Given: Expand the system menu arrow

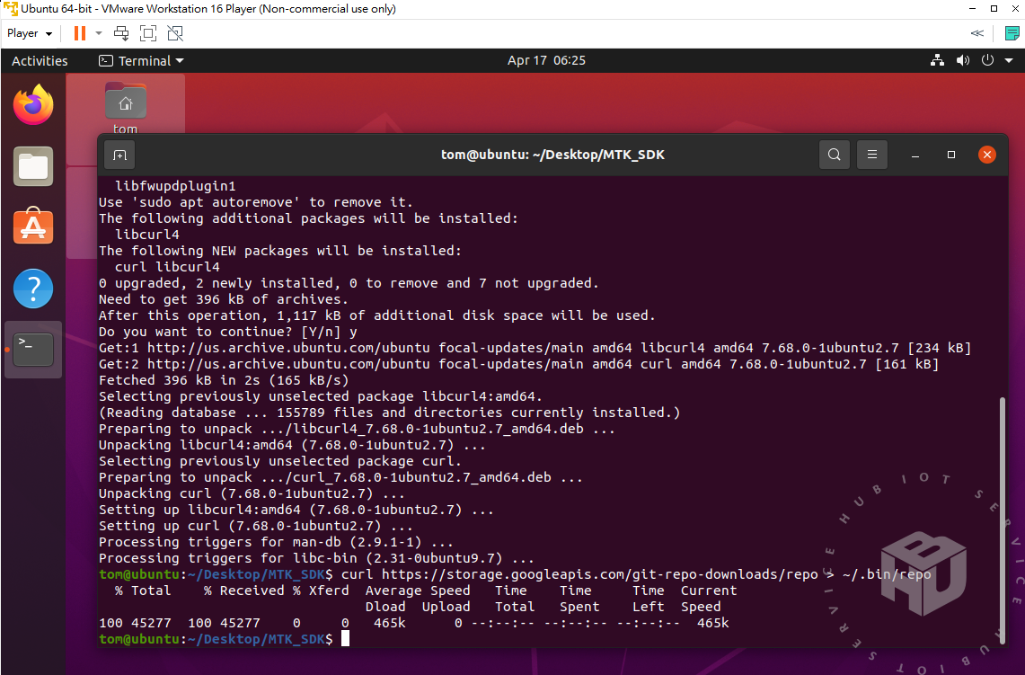Looking at the screenshot, I should click(1009, 60).
